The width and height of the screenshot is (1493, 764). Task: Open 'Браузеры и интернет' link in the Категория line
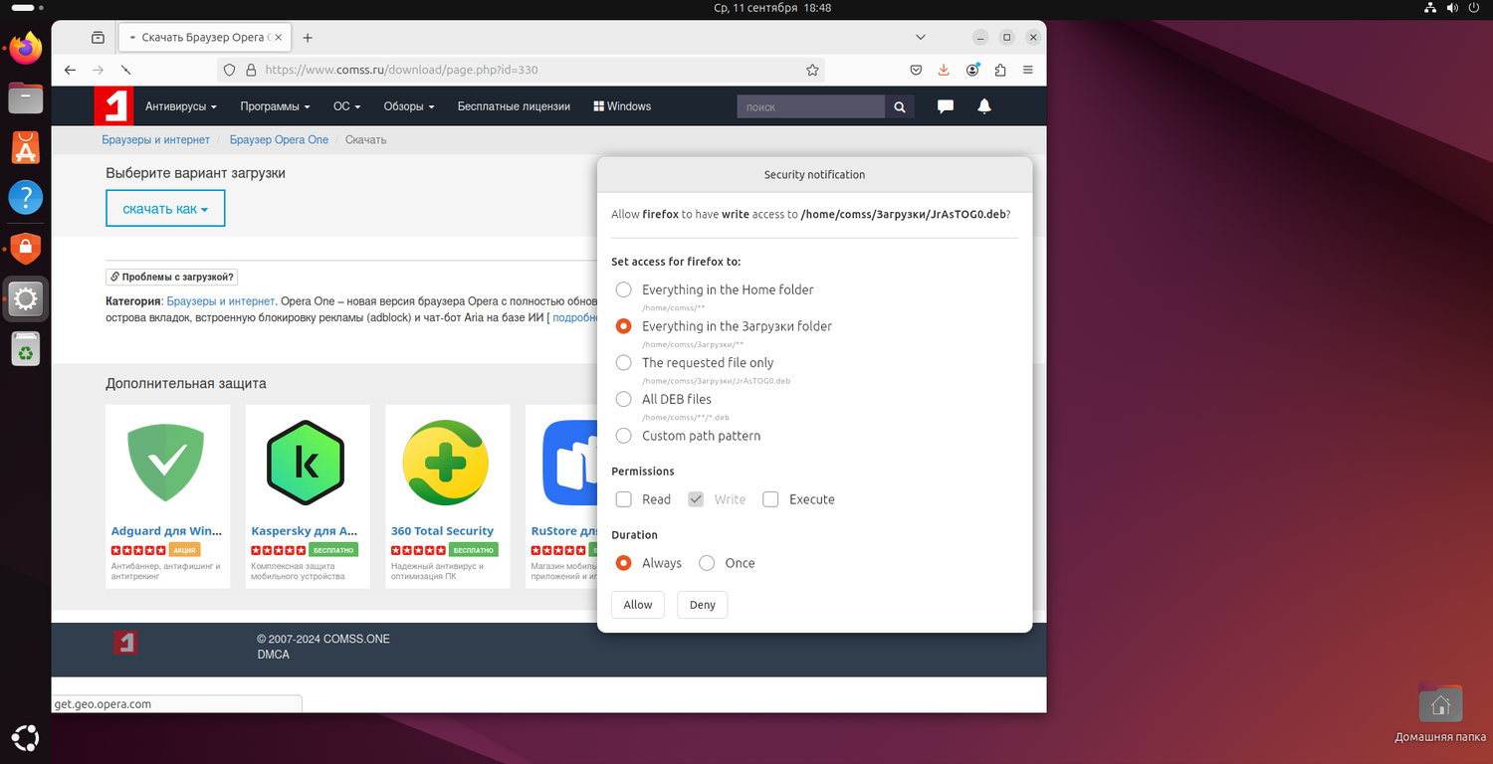point(220,301)
